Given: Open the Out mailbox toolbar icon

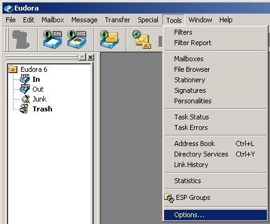Looking at the screenshot, I should point(77,40).
